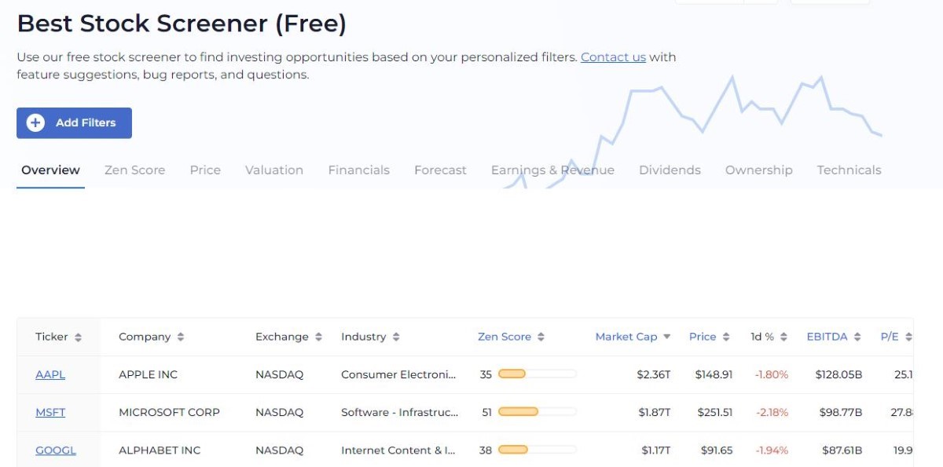Click the Add Filters button
This screenshot has height=467, width=943.
coord(74,123)
